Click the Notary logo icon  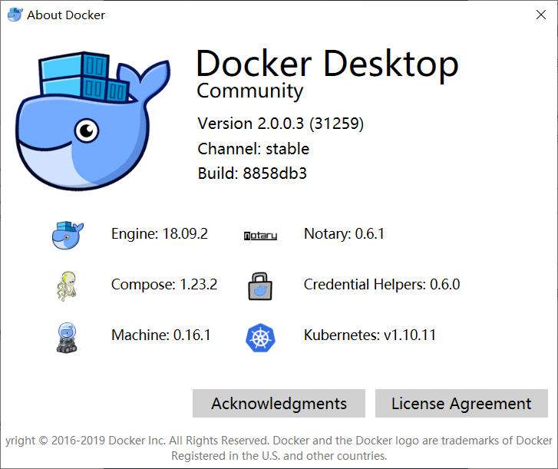(260, 236)
